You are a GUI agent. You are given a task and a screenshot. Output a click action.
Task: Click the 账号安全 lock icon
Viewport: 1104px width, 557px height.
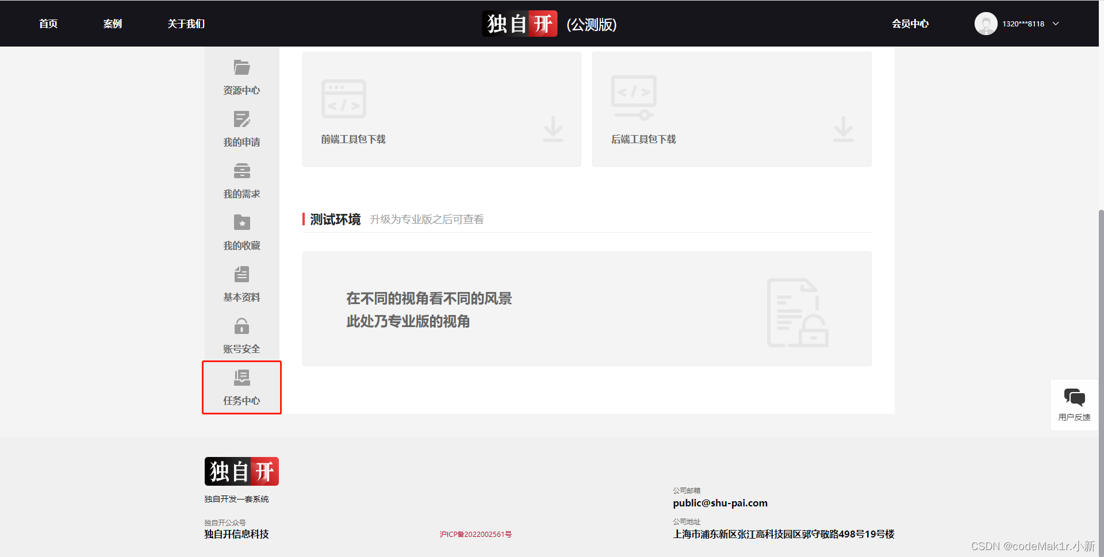pyautogui.click(x=241, y=326)
